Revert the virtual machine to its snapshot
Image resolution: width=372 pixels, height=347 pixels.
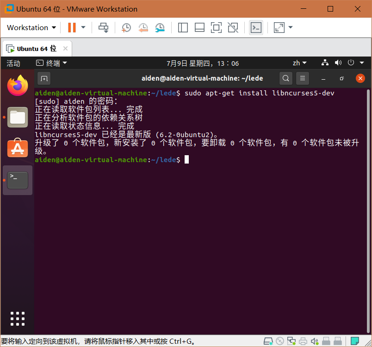[143, 27]
